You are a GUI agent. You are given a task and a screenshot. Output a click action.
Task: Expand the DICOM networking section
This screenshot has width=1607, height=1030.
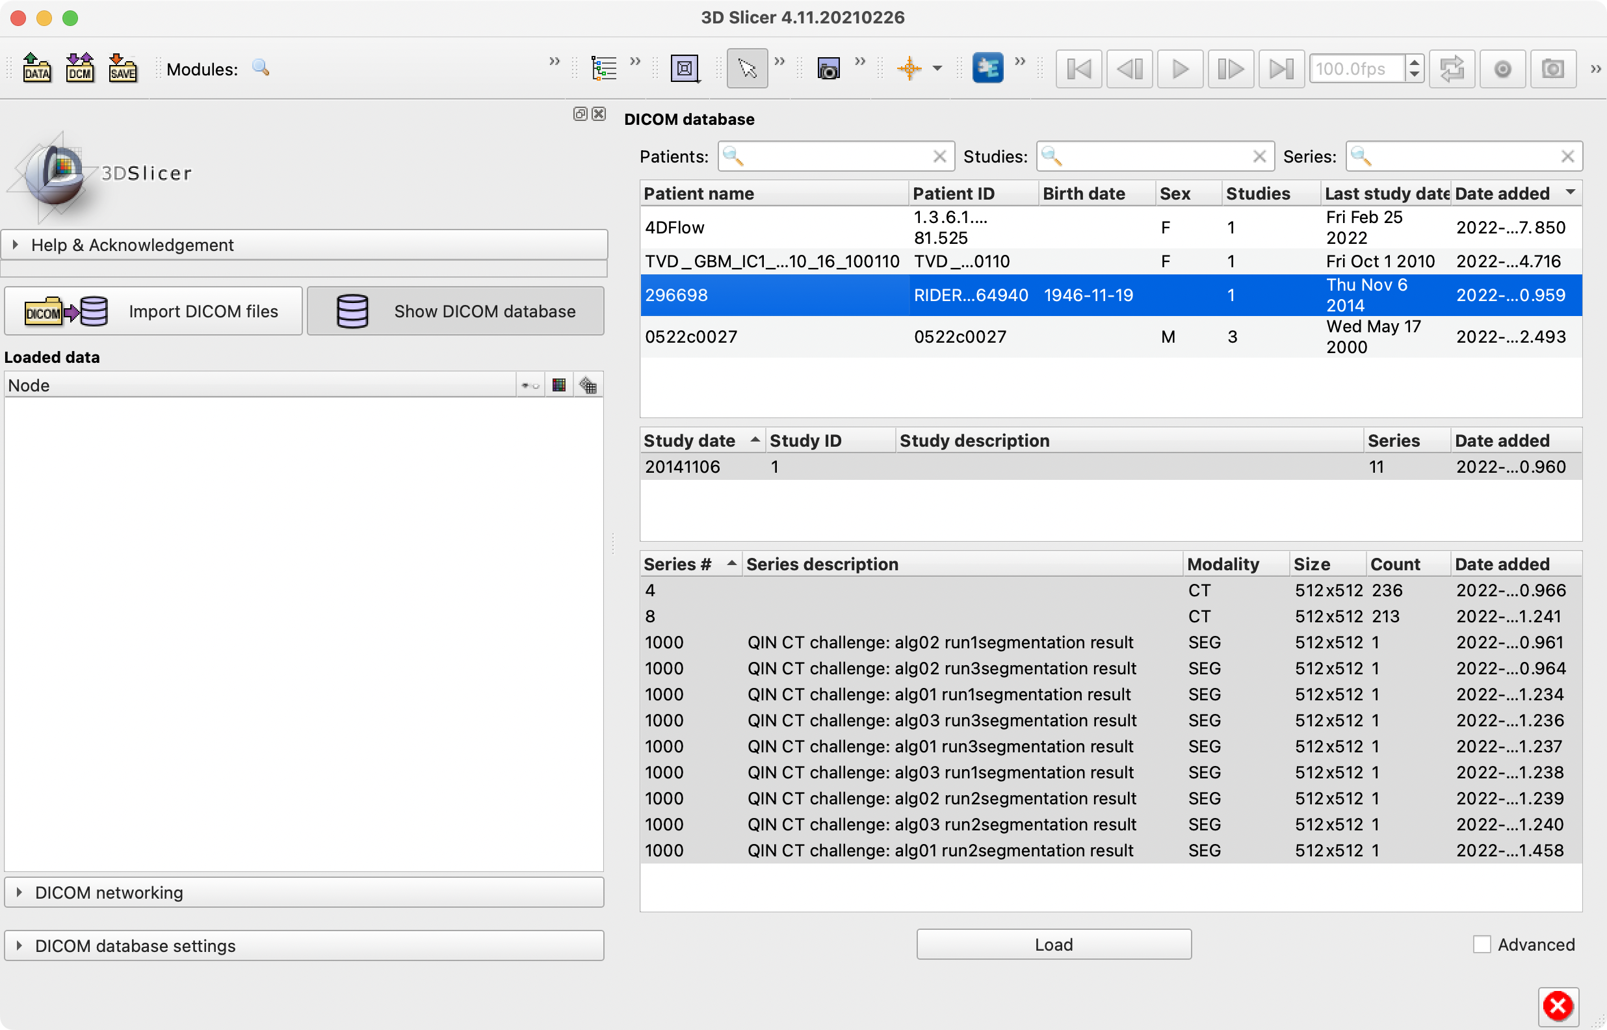pyautogui.click(x=109, y=891)
